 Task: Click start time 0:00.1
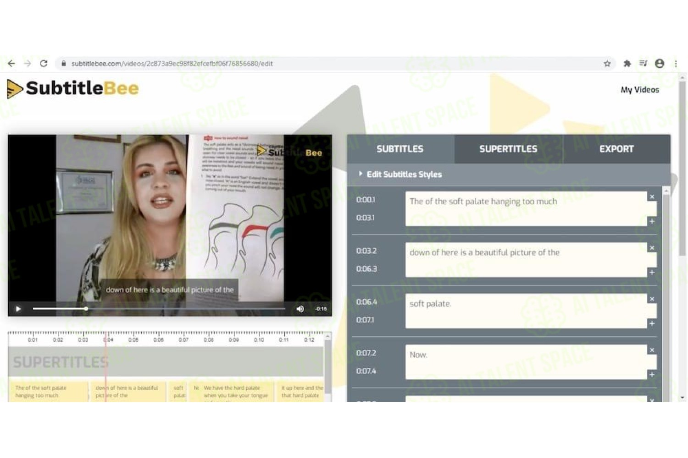point(366,200)
